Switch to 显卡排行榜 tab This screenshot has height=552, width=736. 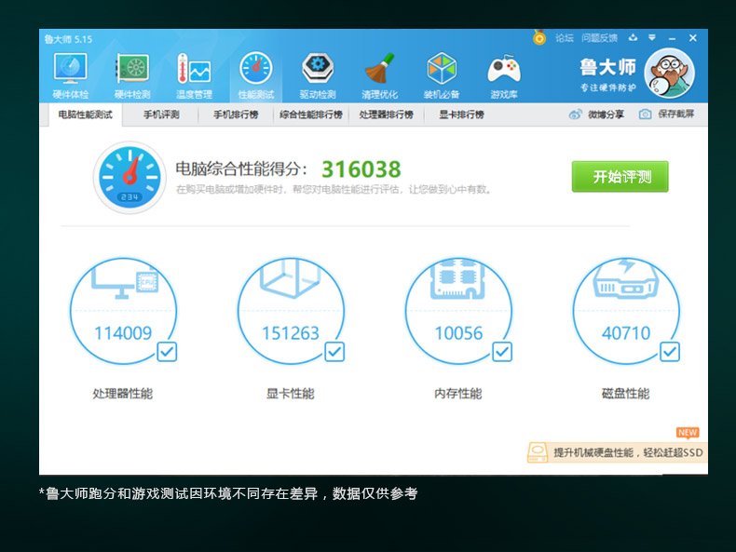[x=461, y=114]
